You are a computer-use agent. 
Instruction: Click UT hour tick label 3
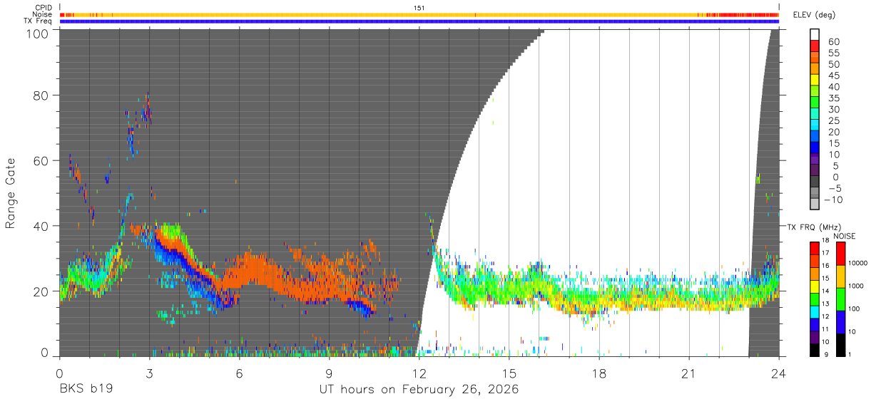coord(150,373)
